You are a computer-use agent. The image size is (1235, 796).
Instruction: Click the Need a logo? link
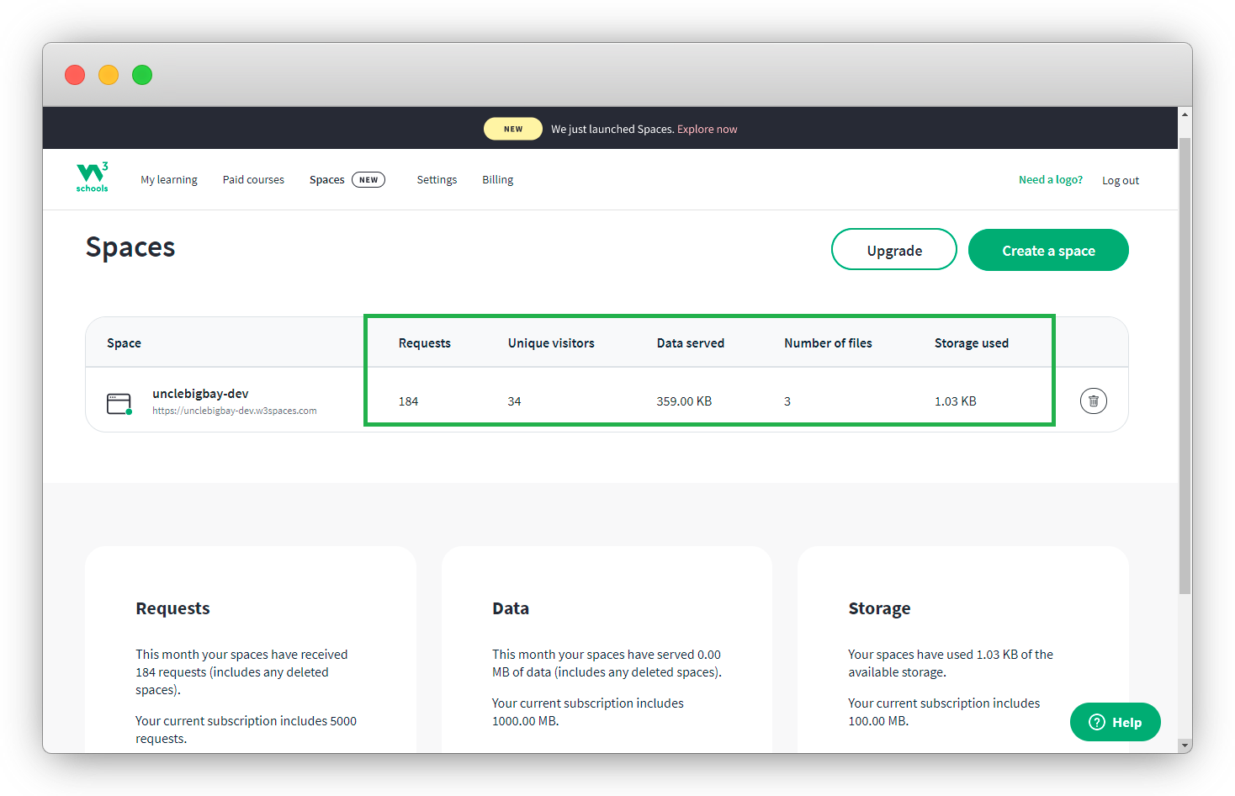[x=1051, y=180]
